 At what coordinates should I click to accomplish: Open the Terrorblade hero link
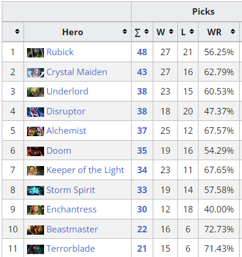click(70, 249)
